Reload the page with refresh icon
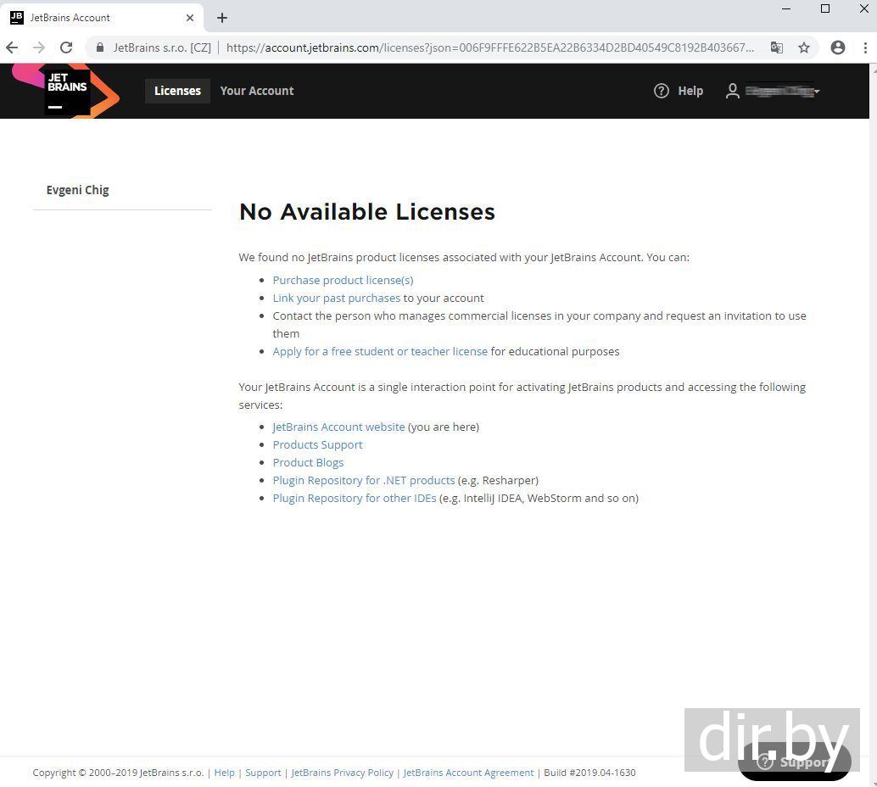This screenshot has width=877, height=787. tap(66, 47)
